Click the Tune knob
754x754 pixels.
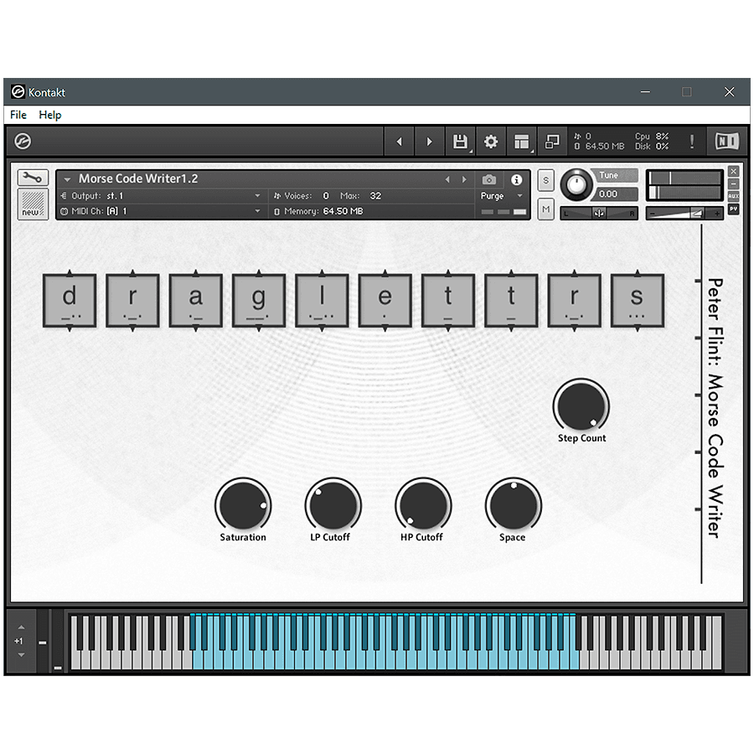(576, 184)
